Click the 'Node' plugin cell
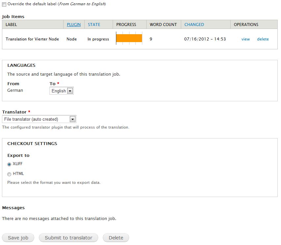This screenshot has height=245, width=281. coord(72,39)
